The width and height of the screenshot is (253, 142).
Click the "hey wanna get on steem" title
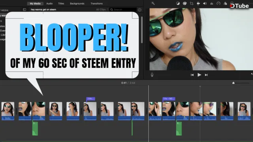[x=43, y=9]
